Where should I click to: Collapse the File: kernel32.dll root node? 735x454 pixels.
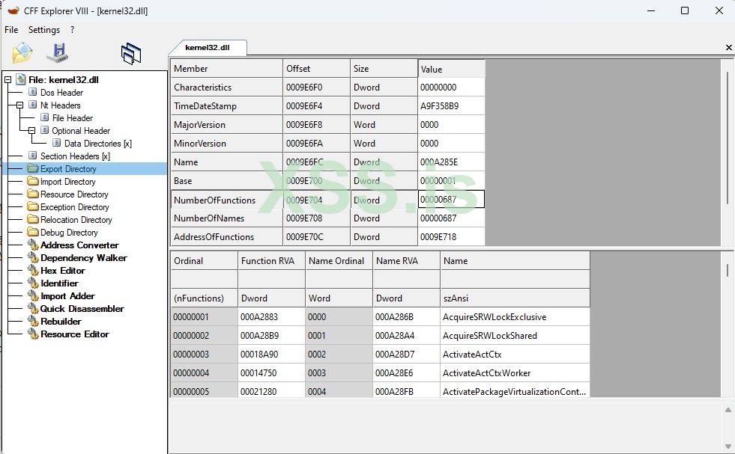point(8,80)
